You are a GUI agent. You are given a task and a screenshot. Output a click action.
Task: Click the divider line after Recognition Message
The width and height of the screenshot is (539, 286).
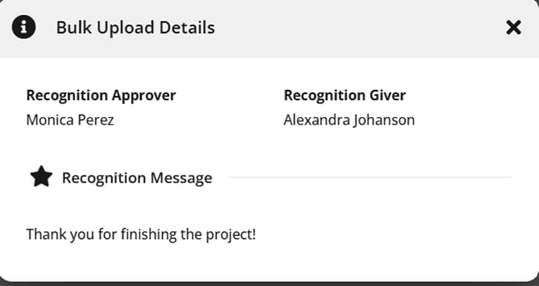pos(369,177)
